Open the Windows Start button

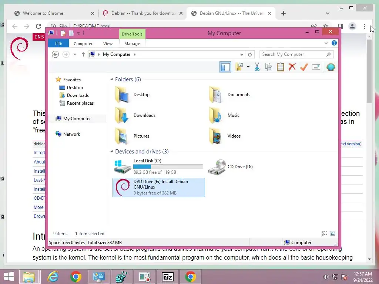pyautogui.click(x=9, y=277)
